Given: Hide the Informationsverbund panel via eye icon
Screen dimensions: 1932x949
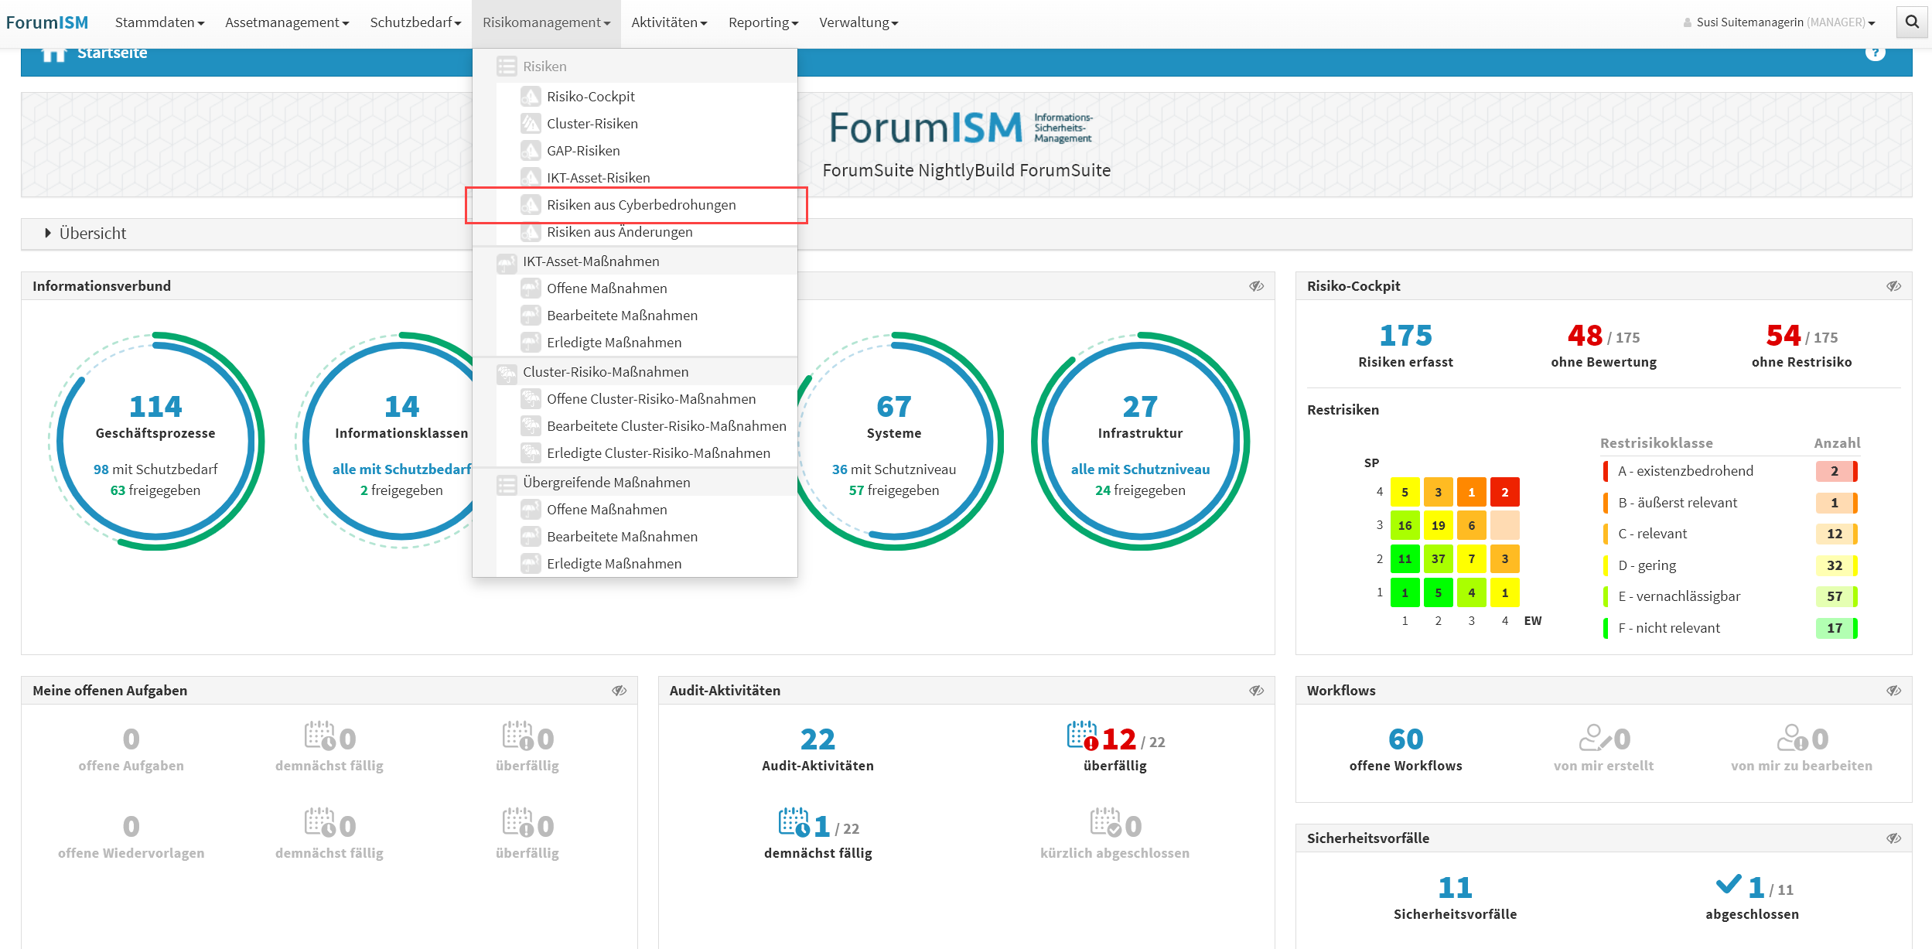Looking at the screenshot, I should tap(1256, 286).
